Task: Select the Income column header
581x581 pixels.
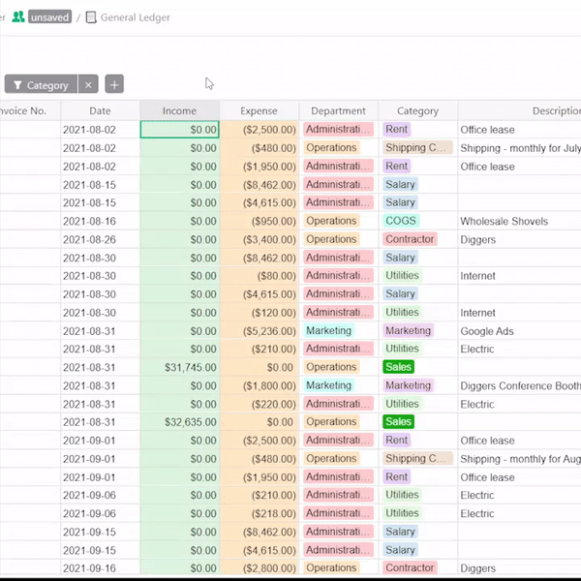Action: point(179,110)
